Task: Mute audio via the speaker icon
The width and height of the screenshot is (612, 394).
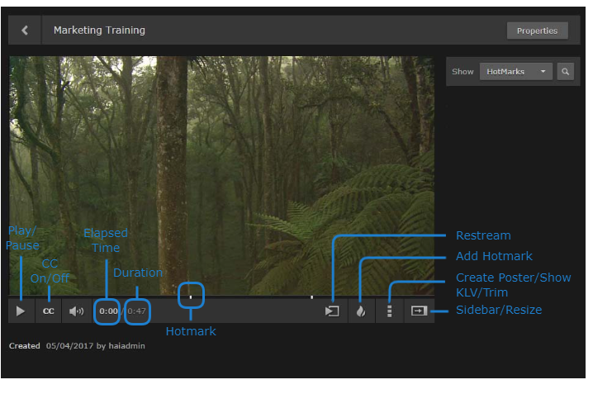Action: (76, 311)
